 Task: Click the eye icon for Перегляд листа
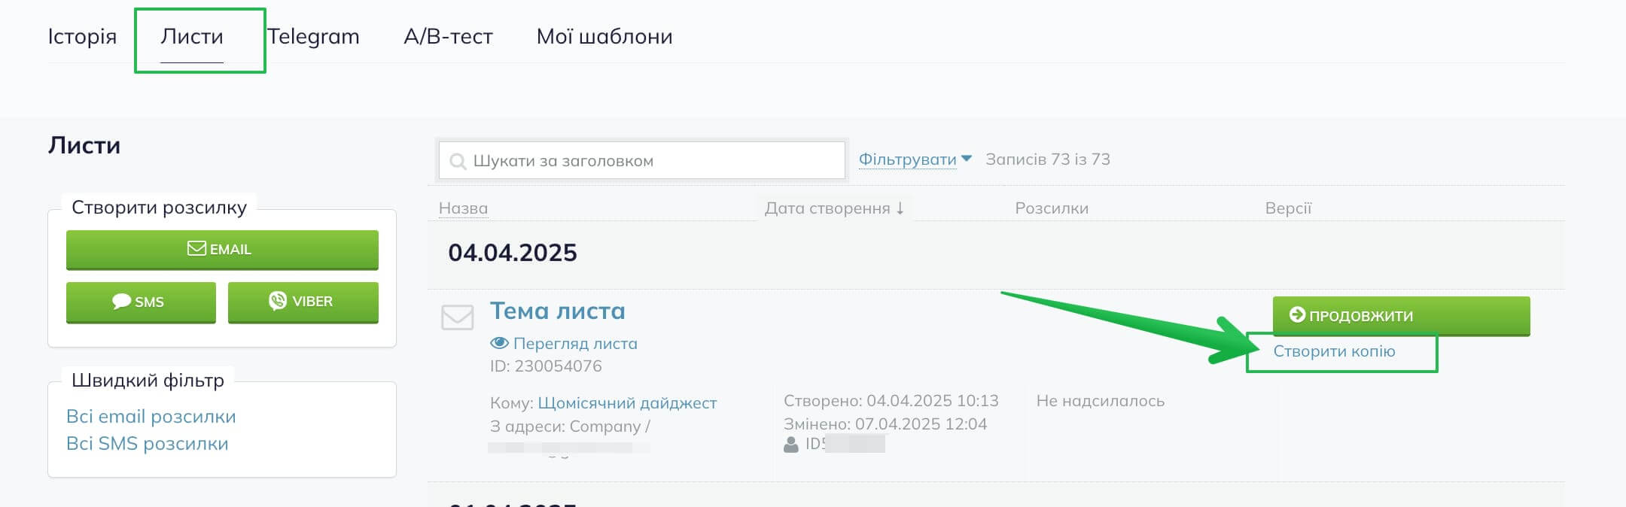(499, 343)
